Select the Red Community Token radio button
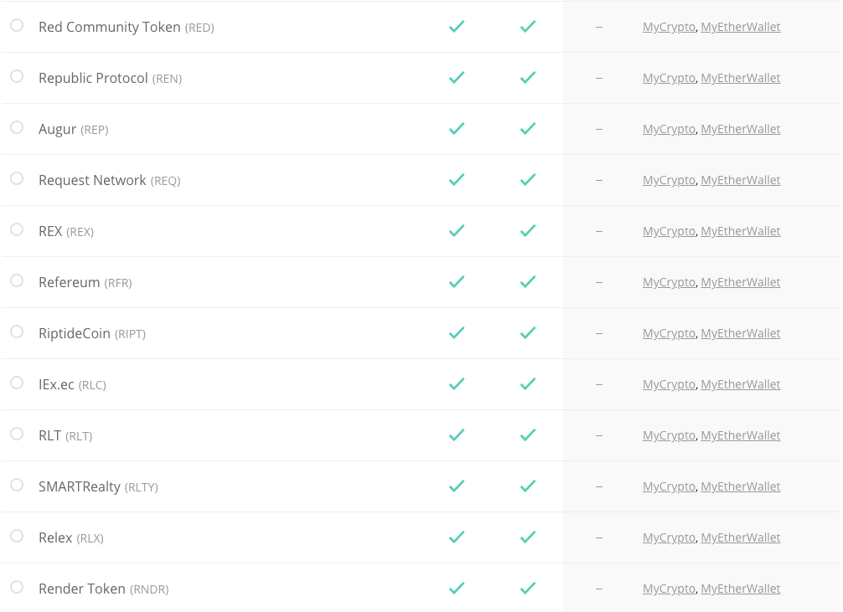The height and width of the screenshot is (612, 843). click(x=17, y=26)
